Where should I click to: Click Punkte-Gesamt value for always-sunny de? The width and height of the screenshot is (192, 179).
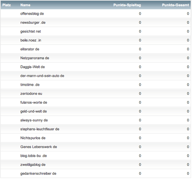click(x=188, y=120)
